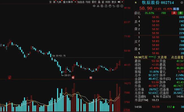Zoom out chart with minus circle icon
The width and height of the screenshot is (184, 112).
122,6
